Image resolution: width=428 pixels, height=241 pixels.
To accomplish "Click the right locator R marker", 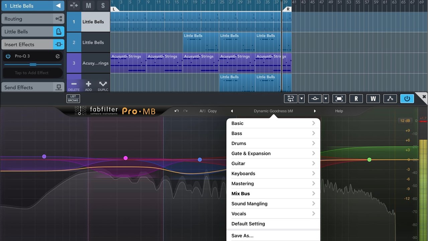I will (288, 9).
